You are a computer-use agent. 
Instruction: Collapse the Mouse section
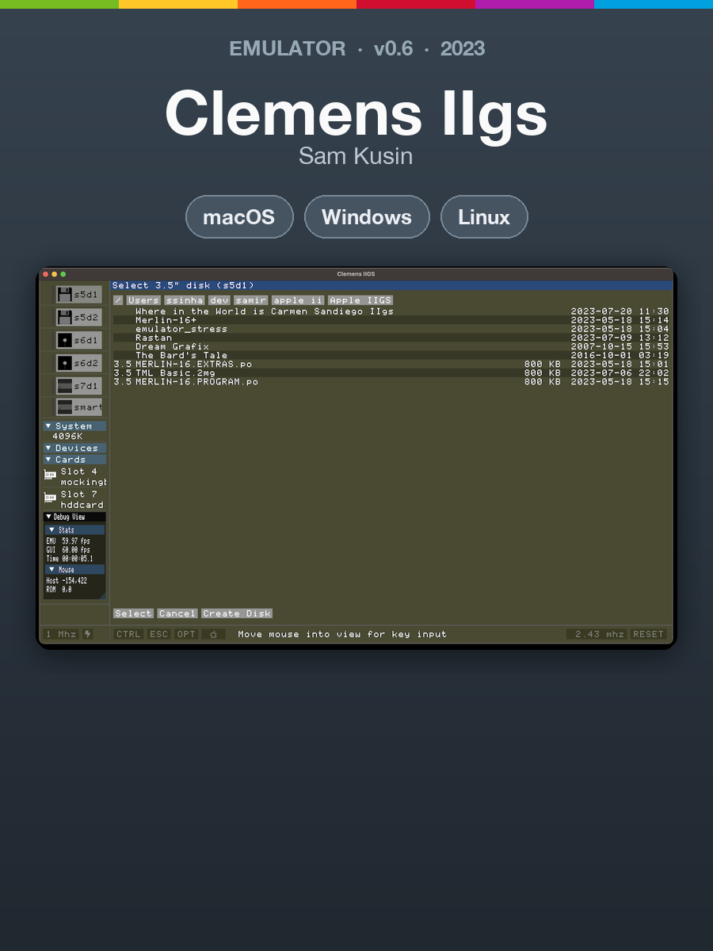click(x=74, y=570)
